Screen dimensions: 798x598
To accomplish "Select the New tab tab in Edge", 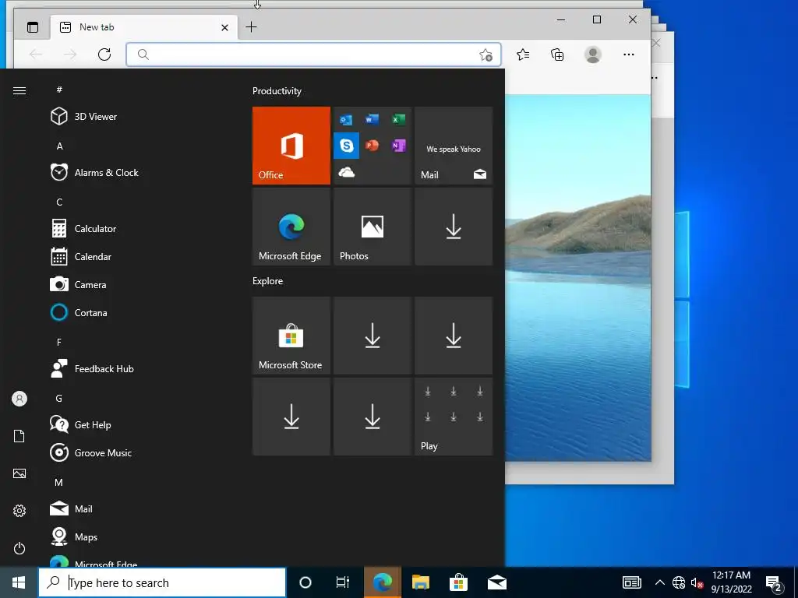I will click(144, 27).
